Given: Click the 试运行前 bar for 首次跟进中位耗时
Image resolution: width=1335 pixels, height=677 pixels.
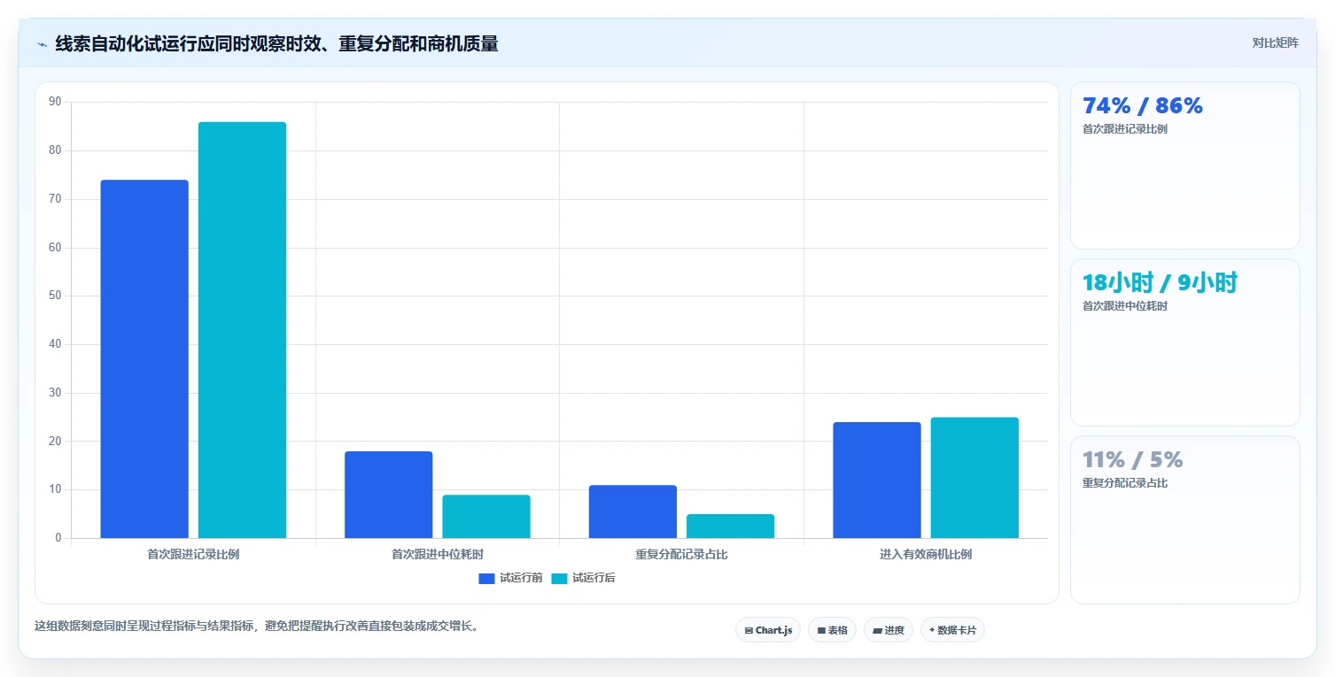Looking at the screenshot, I should point(389,495).
